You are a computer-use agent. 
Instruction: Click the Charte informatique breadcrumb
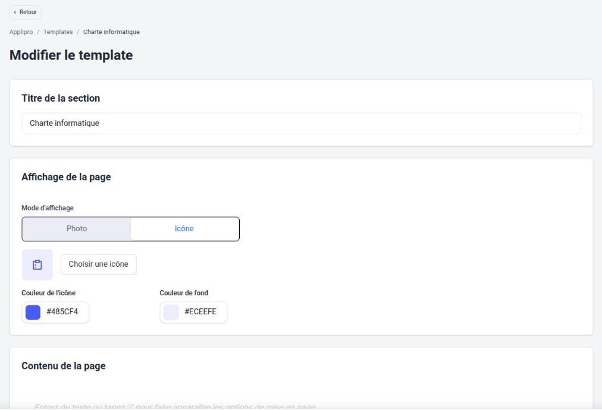(111, 32)
